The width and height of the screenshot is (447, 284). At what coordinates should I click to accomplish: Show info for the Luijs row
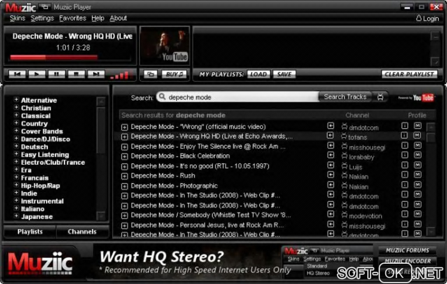[405, 165]
